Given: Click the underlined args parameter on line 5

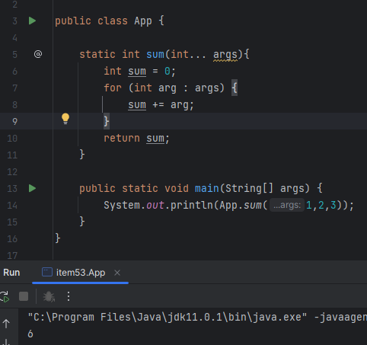Looking at the screenshot, I should 225,55.
